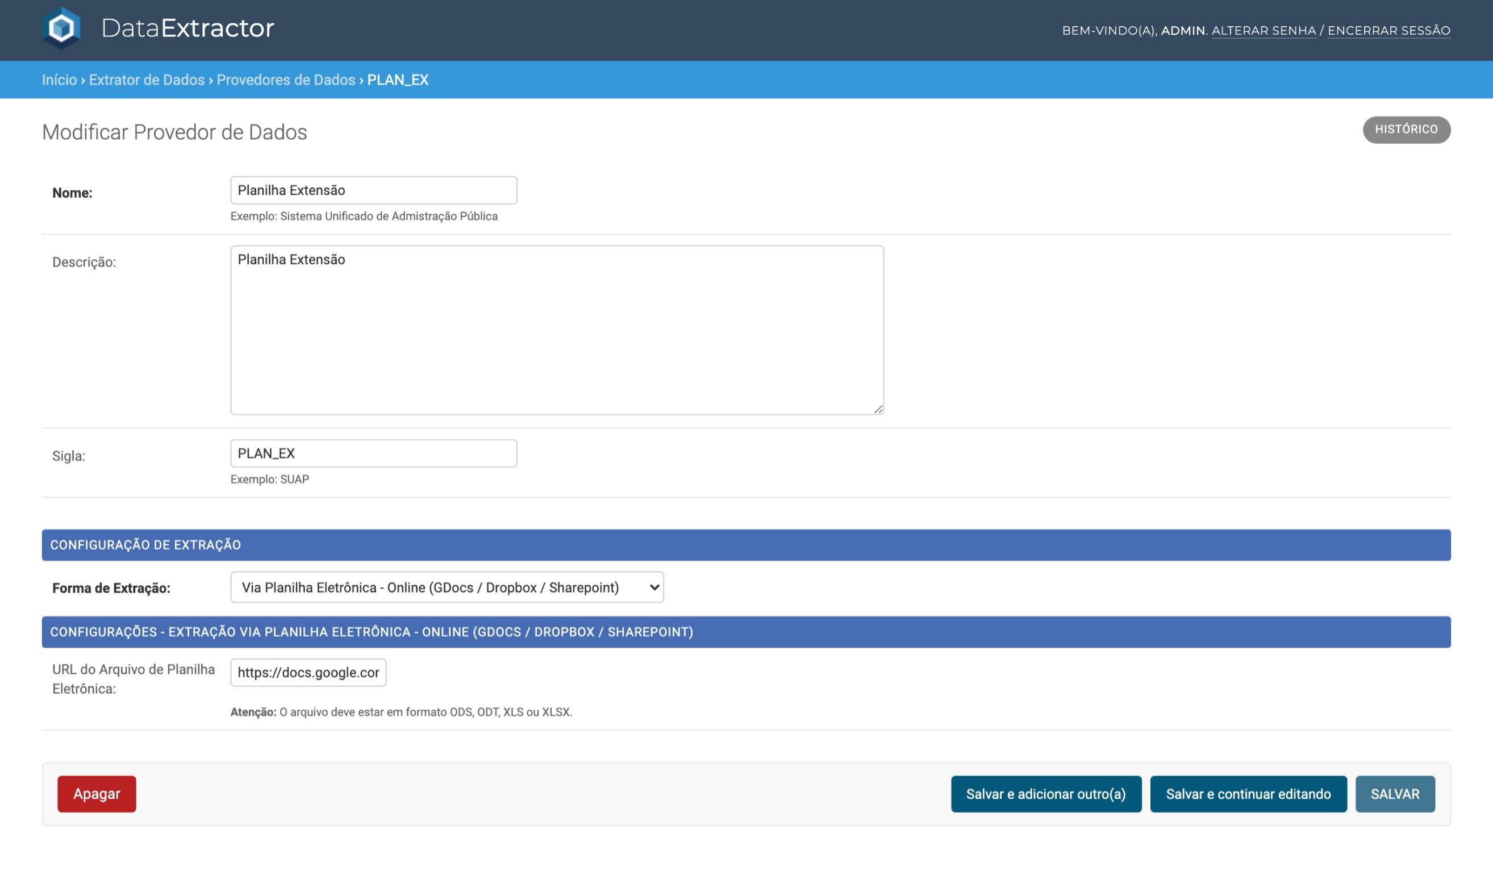The height and width of the screenshot is (888, 1493).
Task: Click the URL do Arquivo de Planilha field
Action: pos(308,672)
